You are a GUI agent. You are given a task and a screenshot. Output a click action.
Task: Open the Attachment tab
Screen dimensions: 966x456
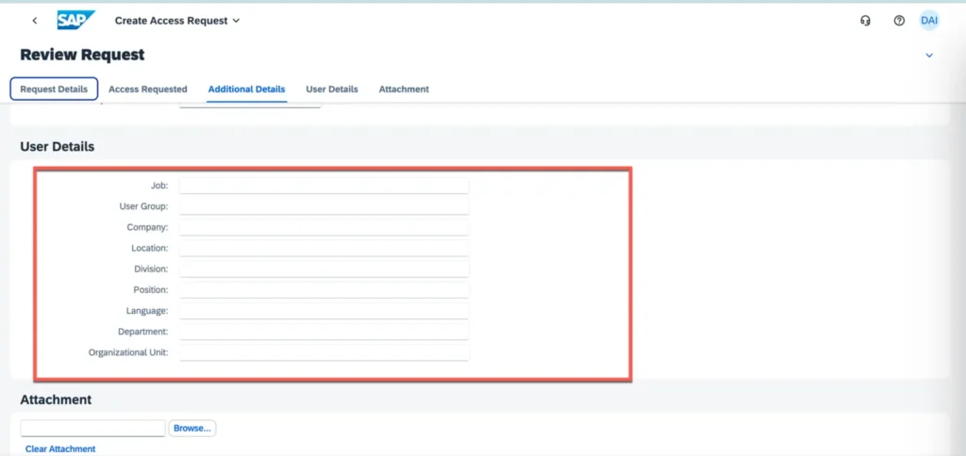pyautogui.click(x=404, y=90)
